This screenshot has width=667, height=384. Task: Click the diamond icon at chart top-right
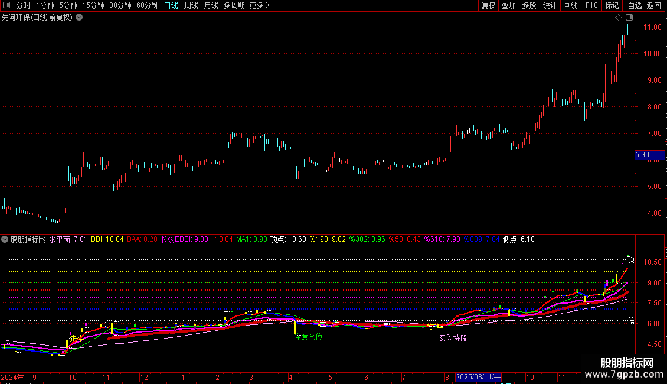pyautogui.click(x=618, y=18)
